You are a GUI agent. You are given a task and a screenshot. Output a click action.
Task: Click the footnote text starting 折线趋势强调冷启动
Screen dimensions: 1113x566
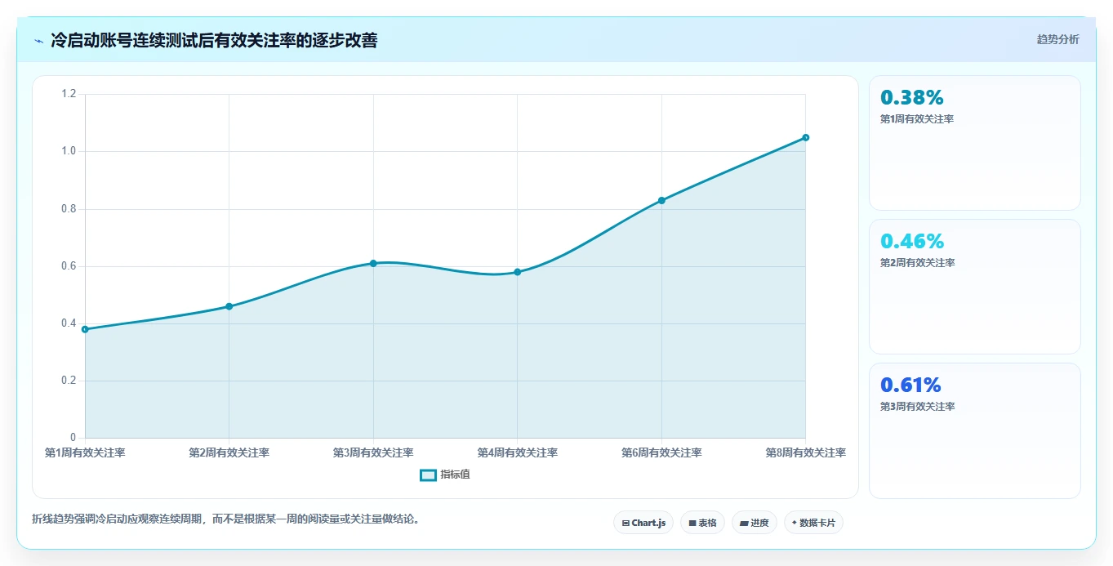click(x=225, y=519)
